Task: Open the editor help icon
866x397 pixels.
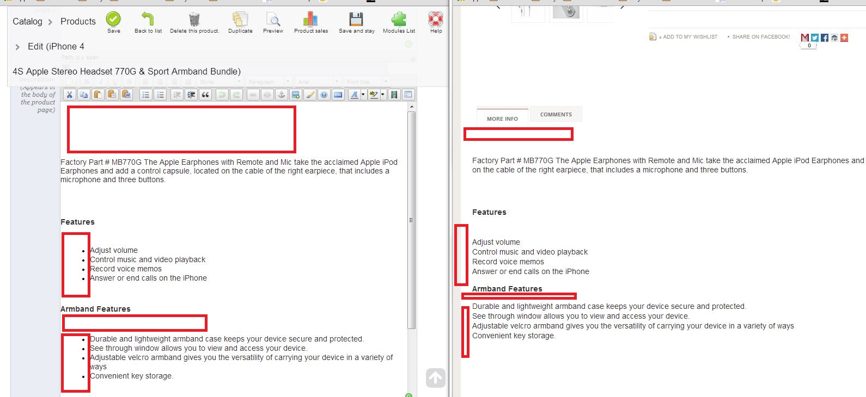Action: pos(324,95)
